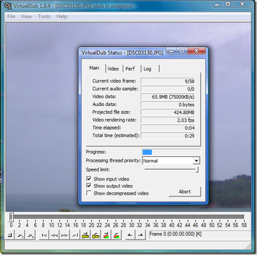
Task: Step backward one frame
Action: tap(55, 235)
